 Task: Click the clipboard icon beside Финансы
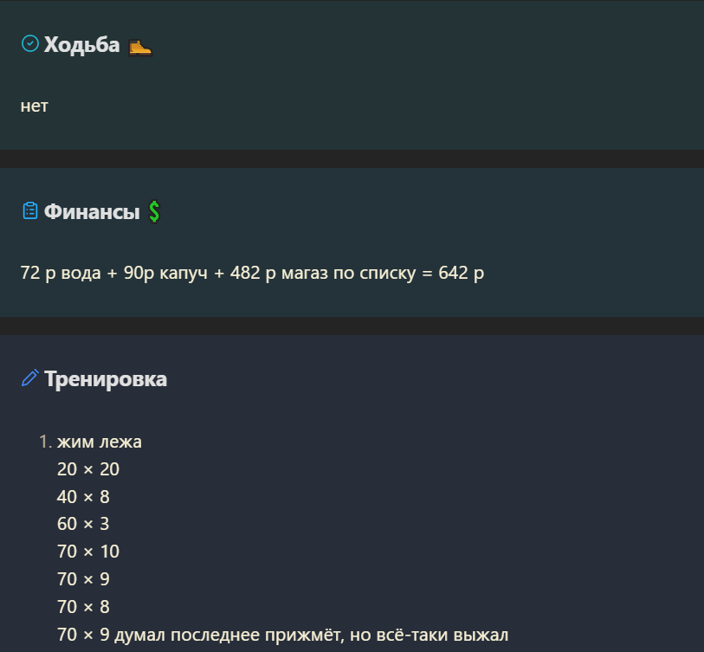tap(30, 210)
